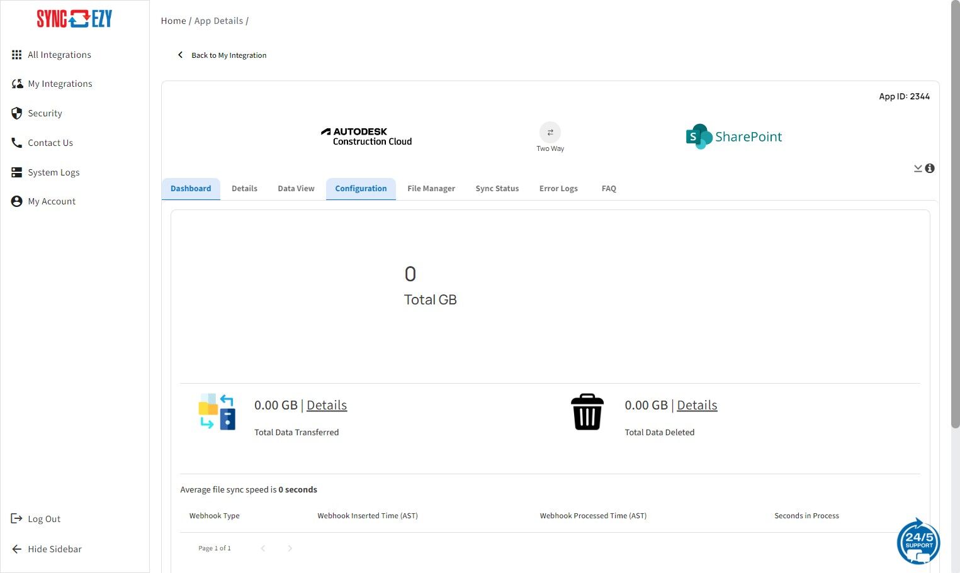Click the System Logs server icon
The width and height of the screenshot is (960, 573).
pyautogui.click(x=17, y=172)
